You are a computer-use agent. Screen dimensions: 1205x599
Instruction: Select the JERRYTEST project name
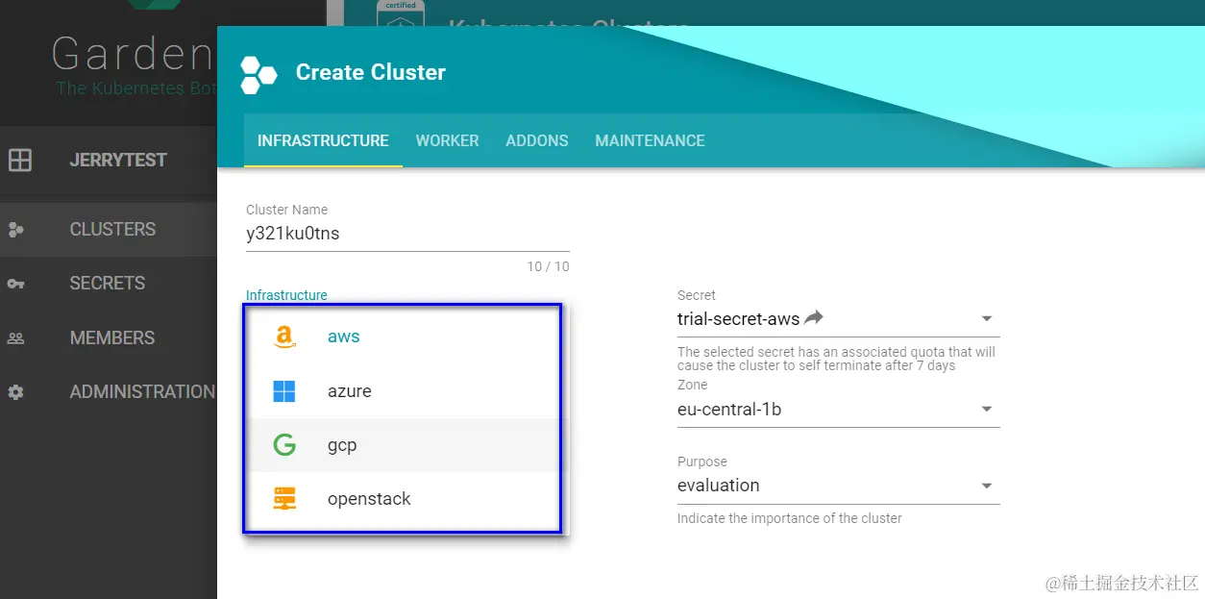(x=118, y=161)
